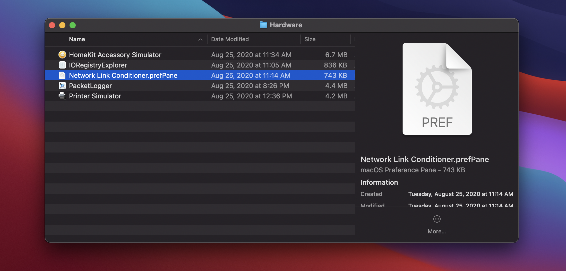Click the 6.7 MB size value
The width and height of the screenshot is (566, 271).
pyautogui.click(x=336, y=55)
